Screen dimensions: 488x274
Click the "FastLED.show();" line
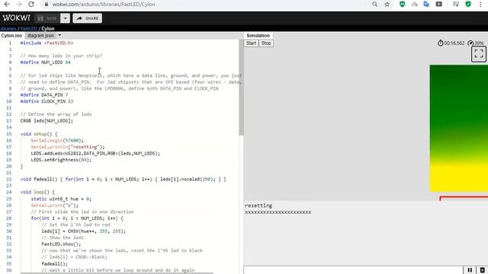coord(61,244)
